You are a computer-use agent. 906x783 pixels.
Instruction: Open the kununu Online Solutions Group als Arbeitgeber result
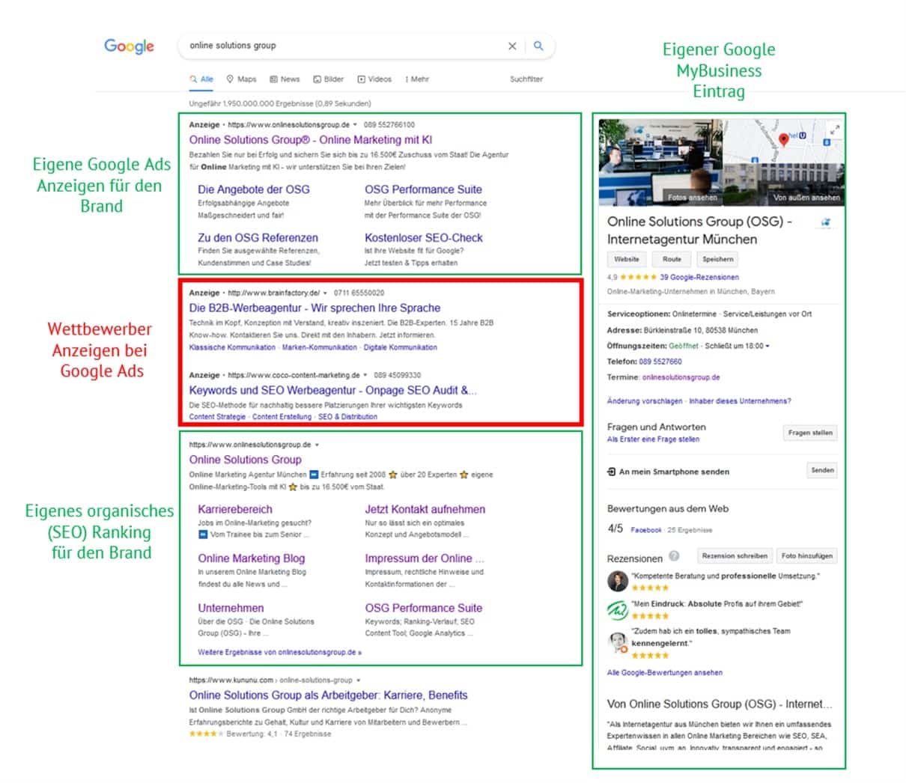(x=328, y=695)
